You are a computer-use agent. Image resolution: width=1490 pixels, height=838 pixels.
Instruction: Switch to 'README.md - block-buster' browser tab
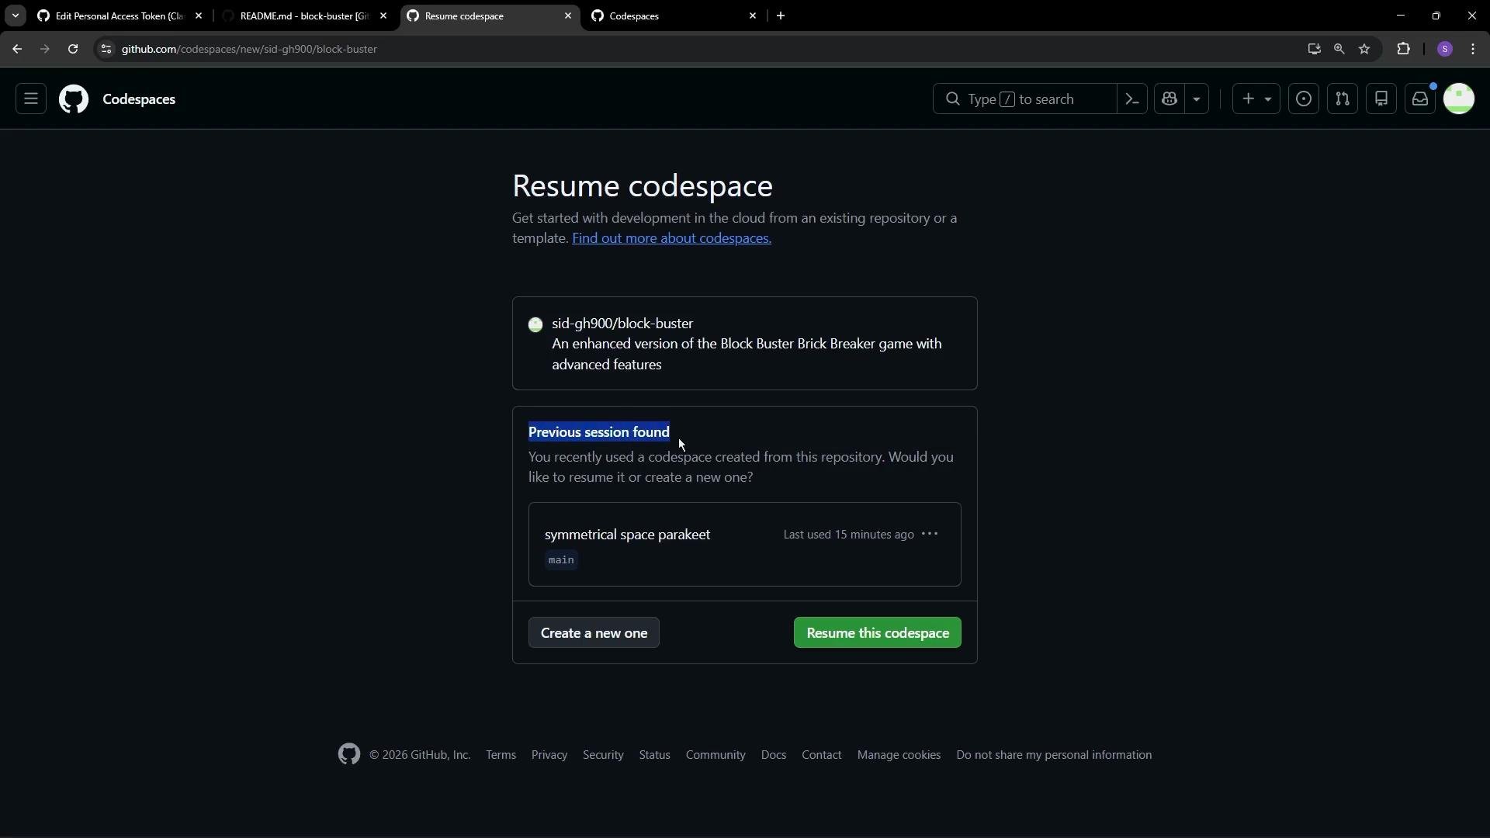(x=304, y=16)
